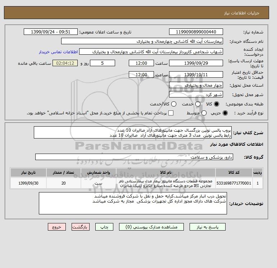Select the متوسط purchase type radio

point(204,113)
